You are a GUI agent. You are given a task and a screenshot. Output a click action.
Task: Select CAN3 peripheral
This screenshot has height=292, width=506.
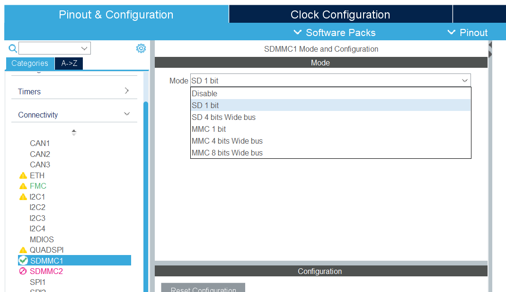tap(40, 165)
